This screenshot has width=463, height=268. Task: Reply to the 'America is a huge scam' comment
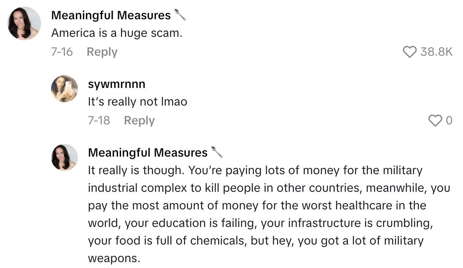tap(102, 51)
